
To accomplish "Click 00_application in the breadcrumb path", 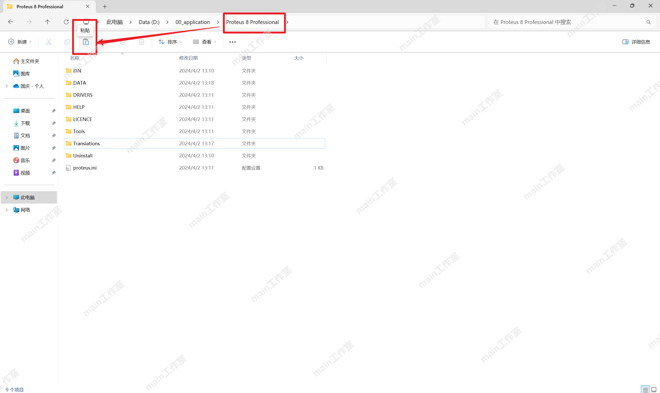I will click(193, 22).
